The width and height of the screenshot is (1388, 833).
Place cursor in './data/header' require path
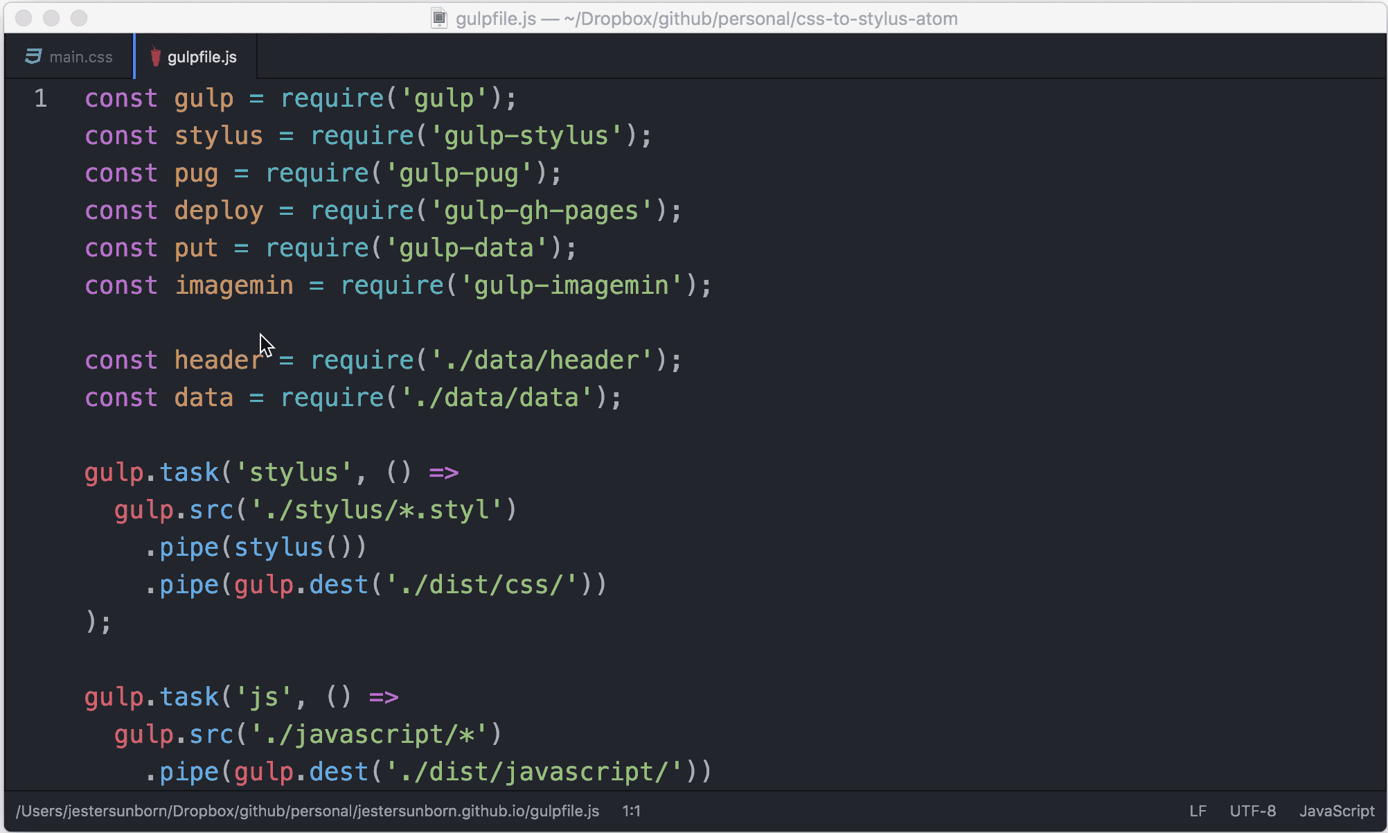pos(542,360)
